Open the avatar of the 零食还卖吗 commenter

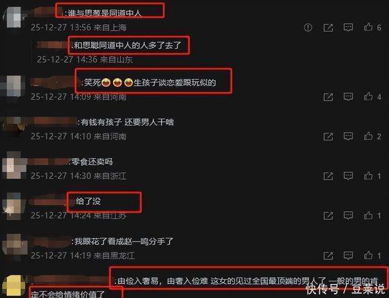(x=13, y=165)
